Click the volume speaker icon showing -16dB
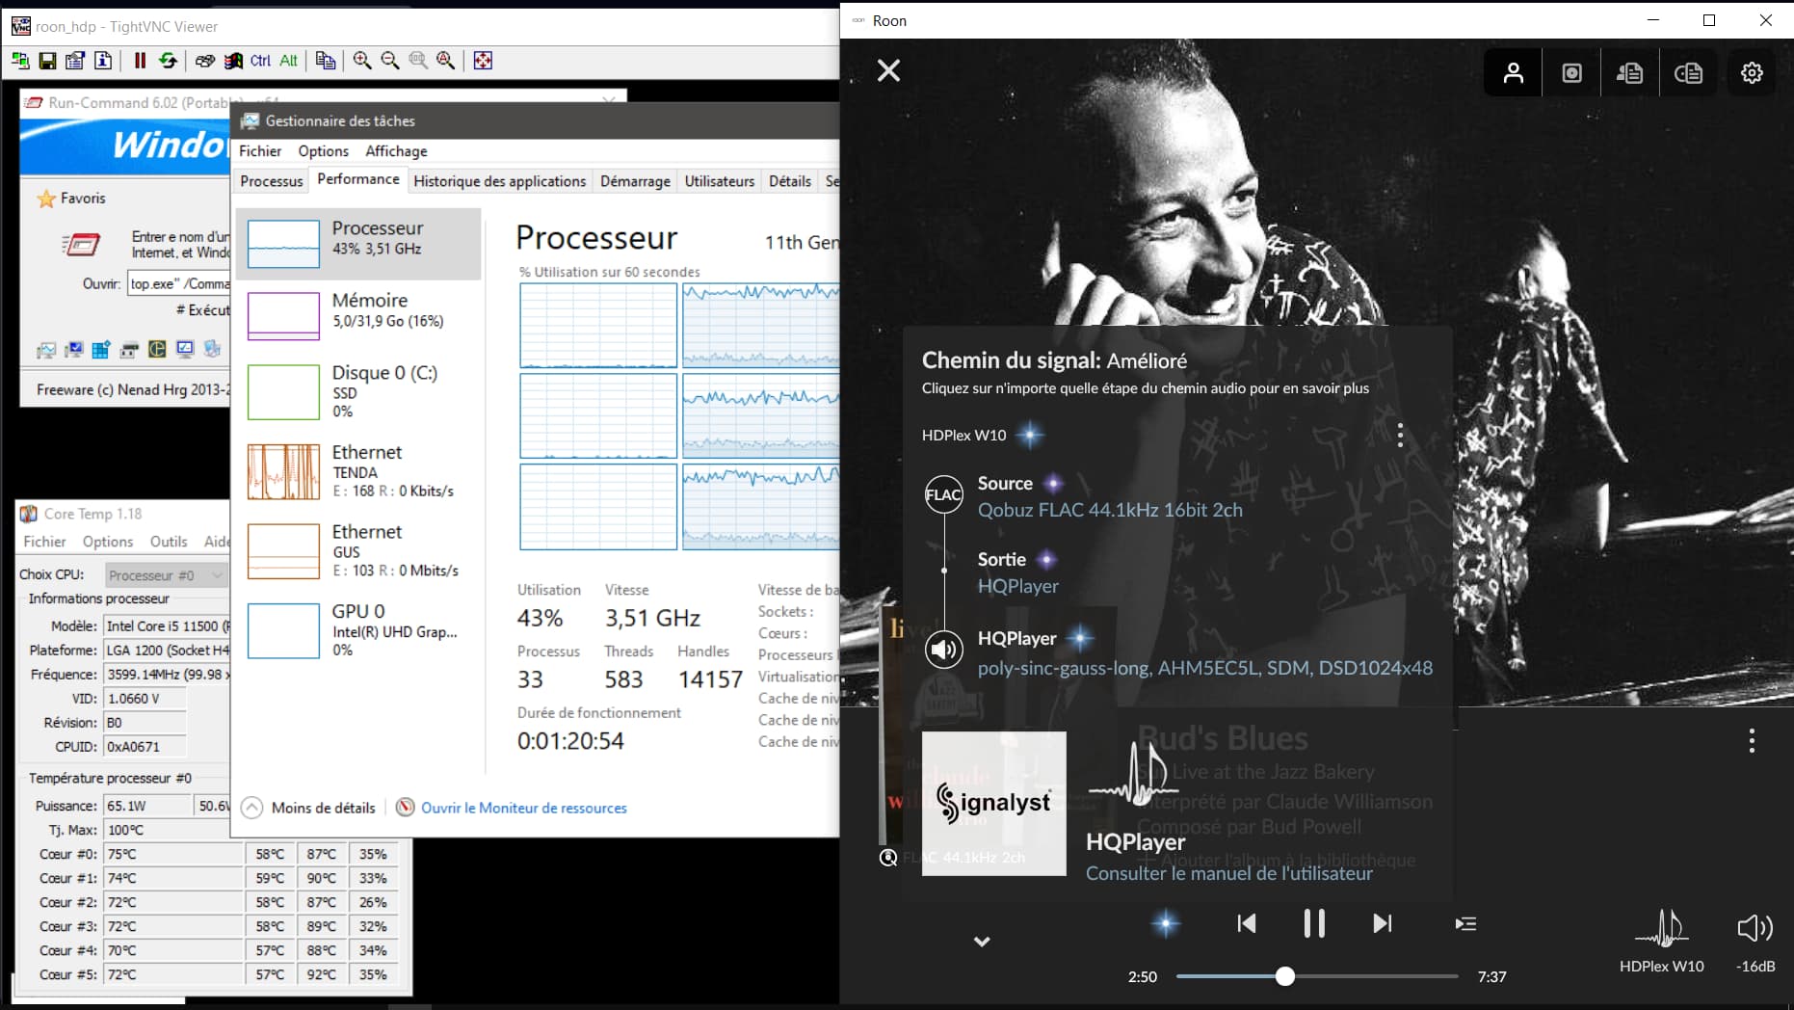 point(1754,928)
